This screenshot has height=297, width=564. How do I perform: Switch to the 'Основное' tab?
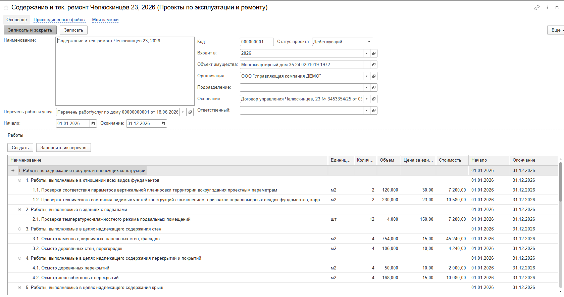pos(16,20)
